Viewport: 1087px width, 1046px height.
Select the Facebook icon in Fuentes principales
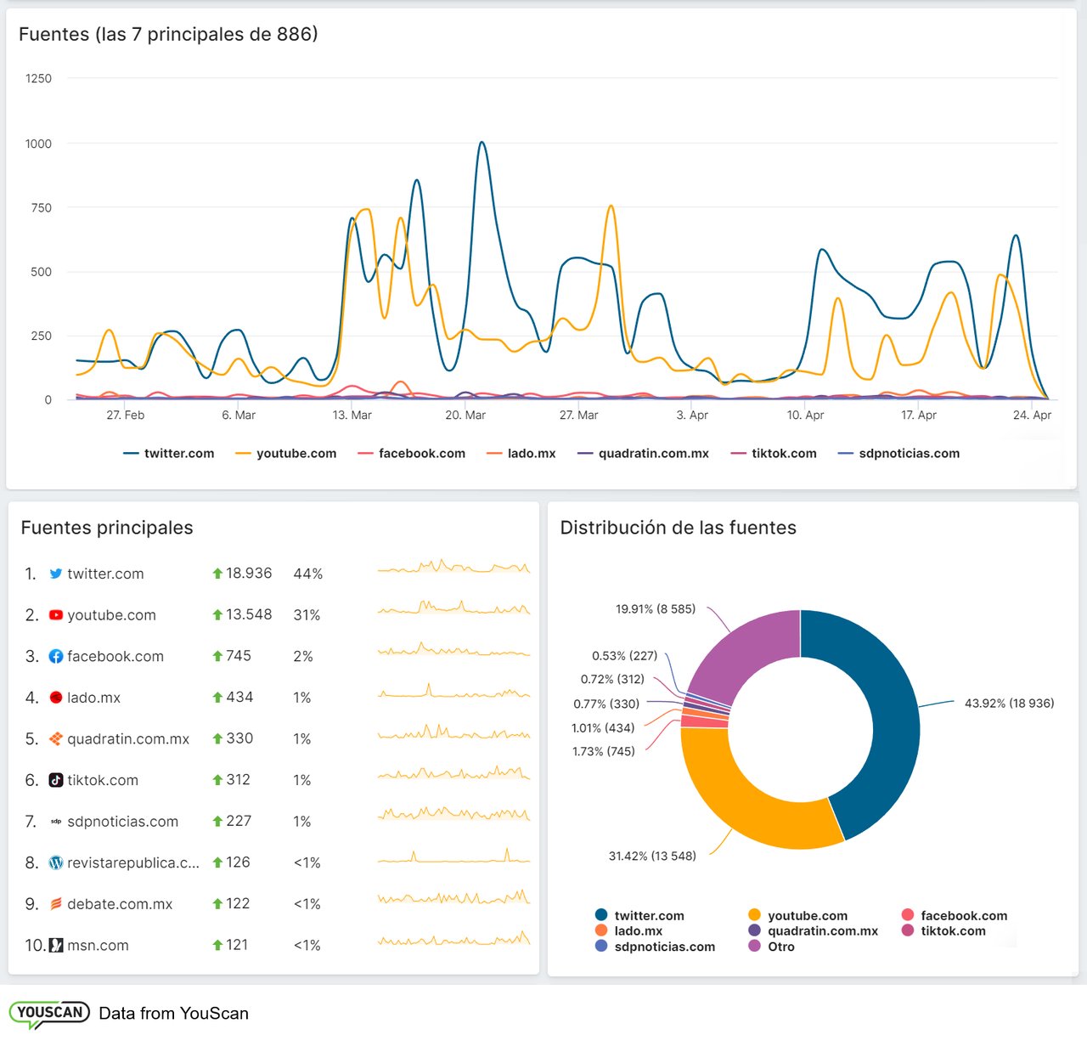(x=56, y=656)
